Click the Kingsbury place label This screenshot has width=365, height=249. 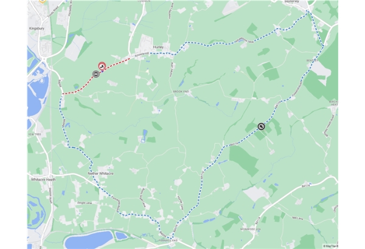(36, 29)
